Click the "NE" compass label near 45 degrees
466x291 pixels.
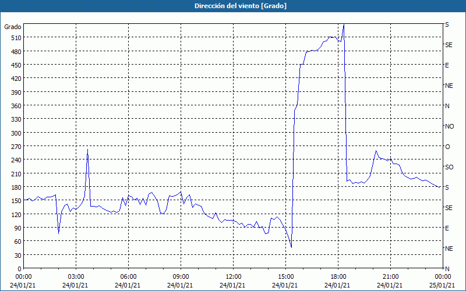[x=449, y=249]
